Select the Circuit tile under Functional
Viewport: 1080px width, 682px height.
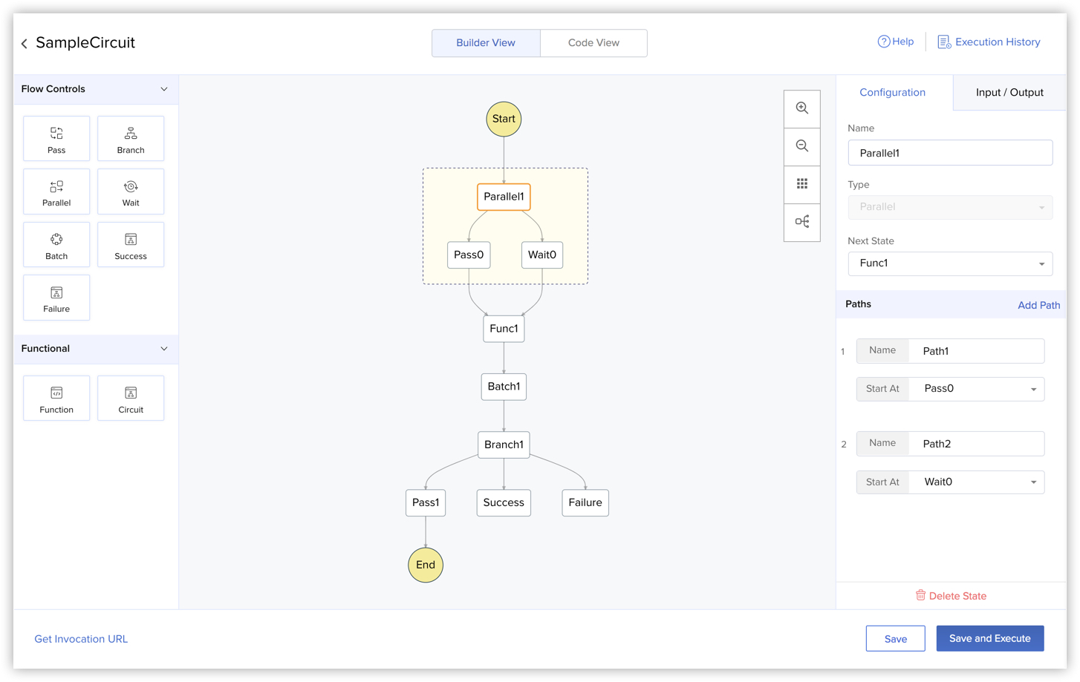[131, 399]
